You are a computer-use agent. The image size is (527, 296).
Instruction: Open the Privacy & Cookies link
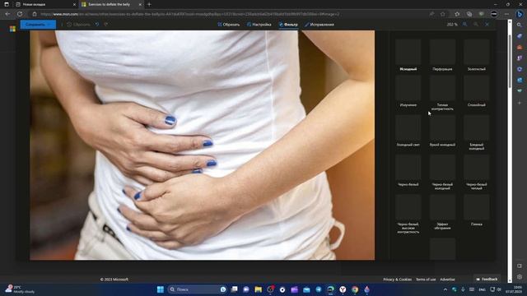click(x=397, y=280)
